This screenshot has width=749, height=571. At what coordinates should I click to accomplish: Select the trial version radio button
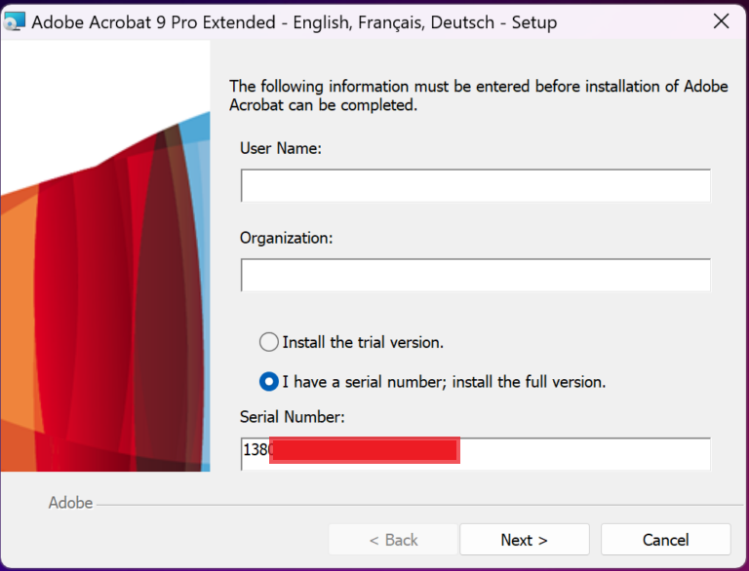tap(268, 342)
